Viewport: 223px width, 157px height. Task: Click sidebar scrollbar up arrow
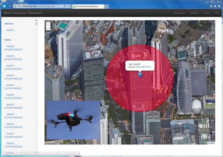pyautogui.click(x=36, y=21)
